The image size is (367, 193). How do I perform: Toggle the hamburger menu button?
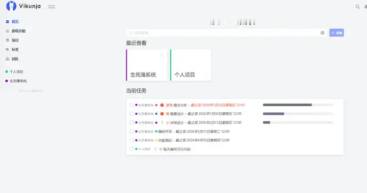(x=51, y=7)
